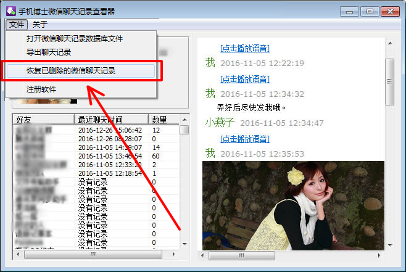Sort by 好友 column header
This screenshot has width=406, height=272.
[x=43, y=120]
